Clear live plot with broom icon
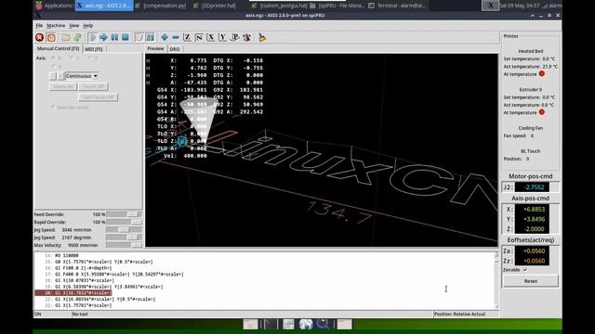Viewport: 595px width, 334px height. tap(262, 37)
